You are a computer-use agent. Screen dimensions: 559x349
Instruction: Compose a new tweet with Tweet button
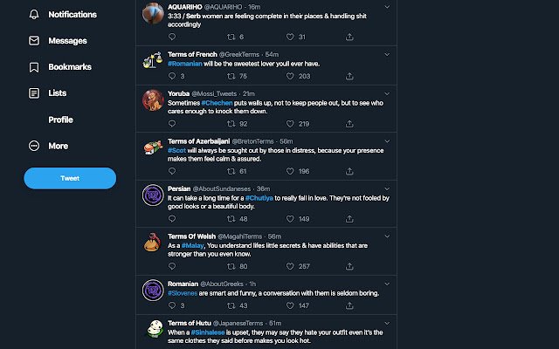click(x=70, y=178)
